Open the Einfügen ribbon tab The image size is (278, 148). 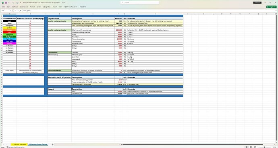coord(15,7)
